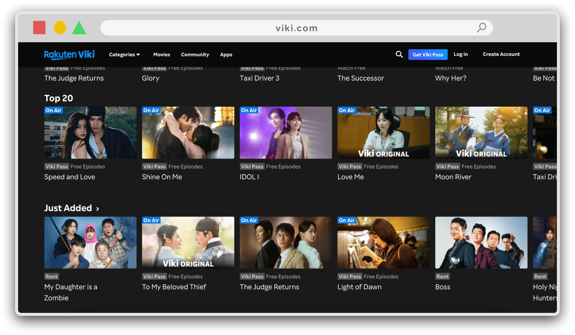Click the IDOL I title text
This screenshot has width=575, height=335.
tap(249, 177)
